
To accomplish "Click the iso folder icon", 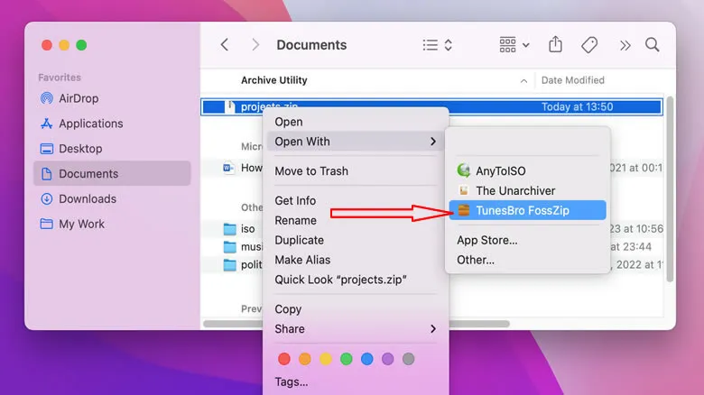I will click(x=230, y=229).
